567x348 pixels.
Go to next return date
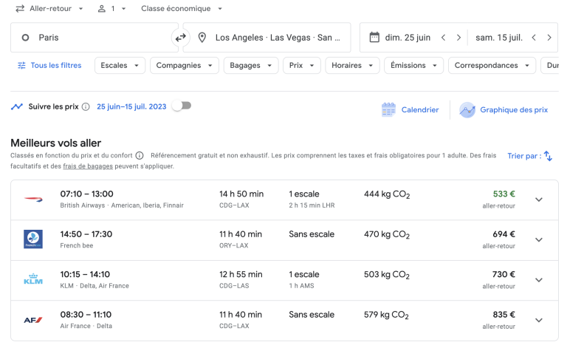coord(549,37)
